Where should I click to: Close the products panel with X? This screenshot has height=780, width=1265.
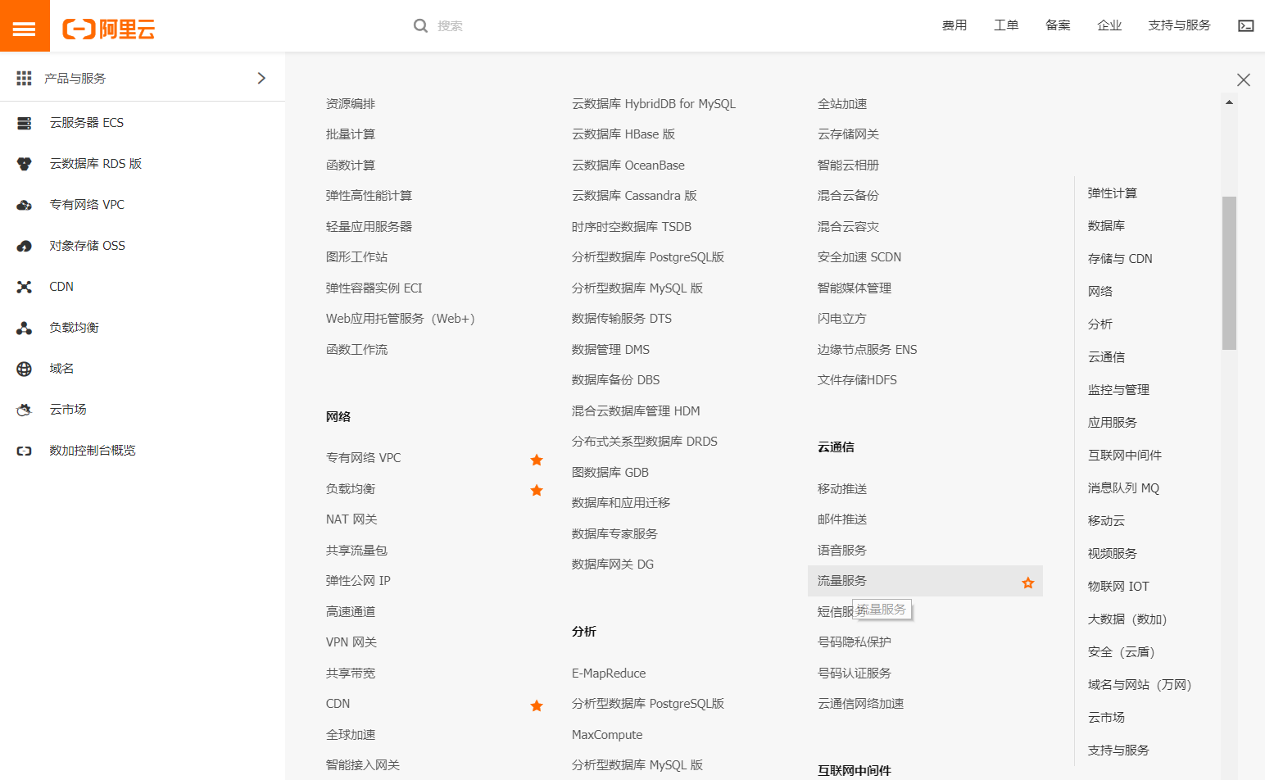point(1244,79)
